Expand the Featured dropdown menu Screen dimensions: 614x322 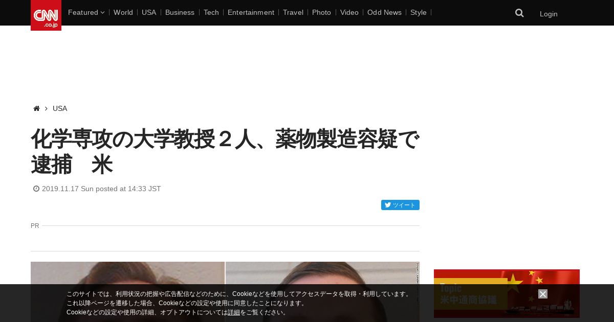coord(86,12)
